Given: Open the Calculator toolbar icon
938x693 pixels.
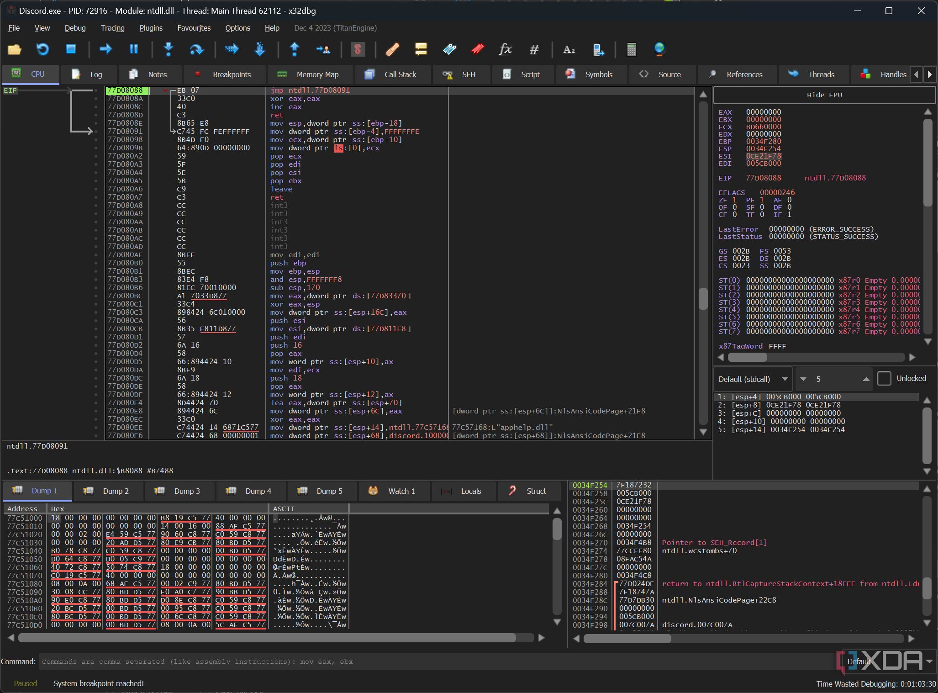Looking at the screenshot, I should 632,49.
